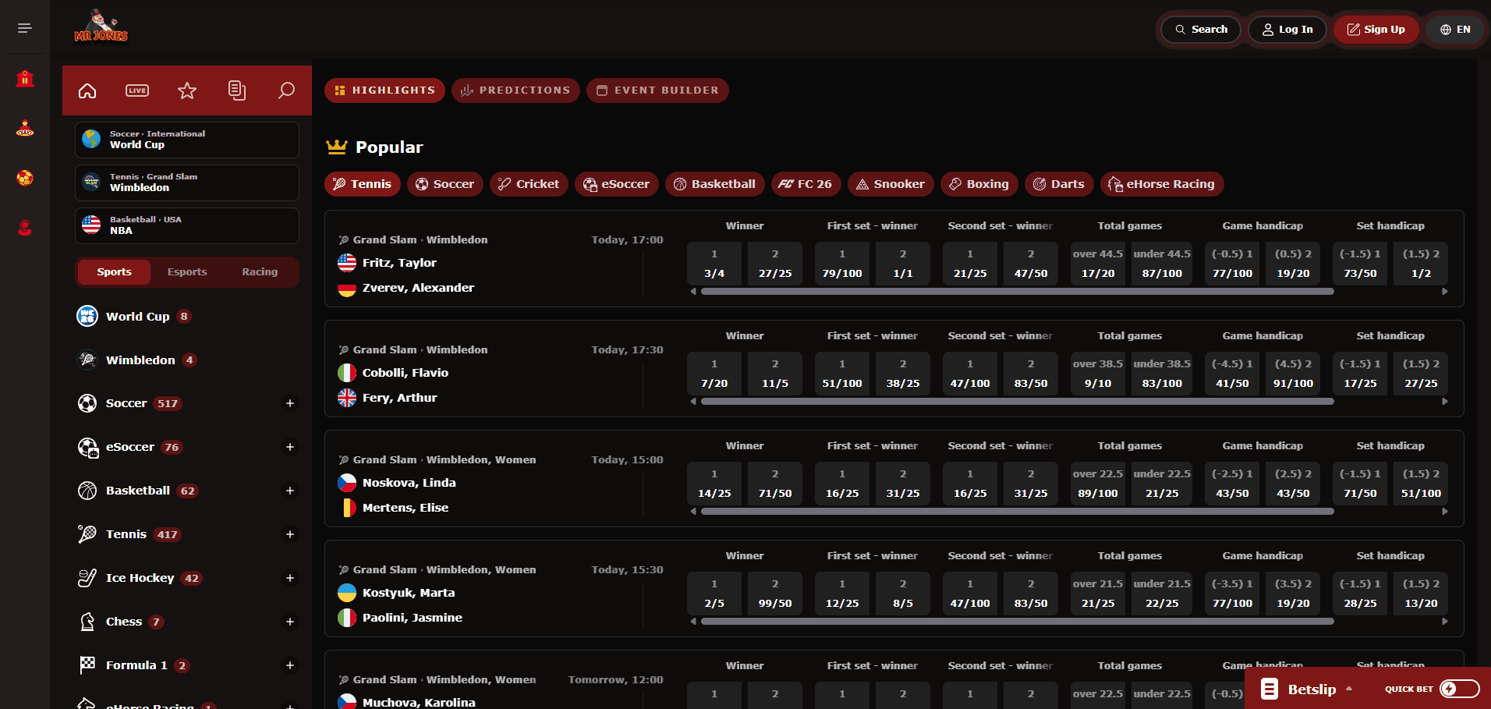Expand the Basketball sport category
Screen dimensions: 1491x709
tap(290, 491)
